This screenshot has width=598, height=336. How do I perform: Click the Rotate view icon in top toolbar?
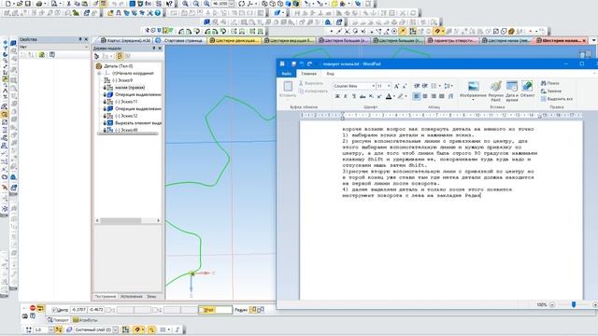point(241,4)
